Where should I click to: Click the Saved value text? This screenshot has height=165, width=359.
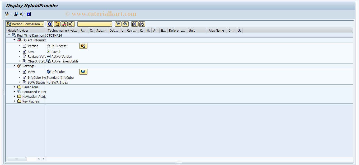[x=56, y=52]
